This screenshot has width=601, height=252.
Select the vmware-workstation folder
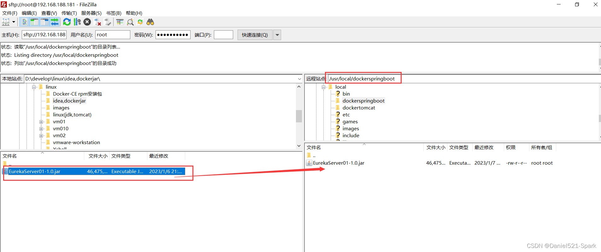point(76,143)
